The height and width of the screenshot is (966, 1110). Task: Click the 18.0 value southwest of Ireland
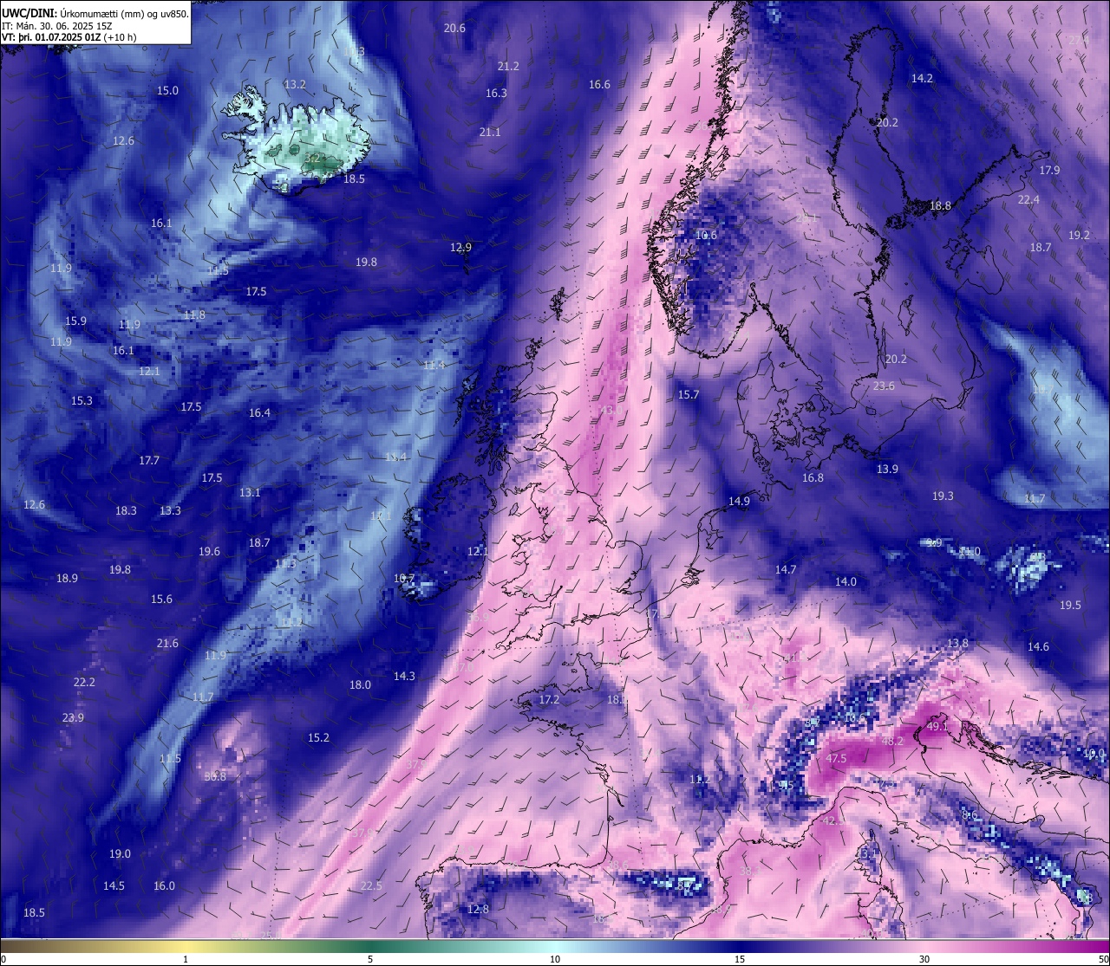click(360, 685)
